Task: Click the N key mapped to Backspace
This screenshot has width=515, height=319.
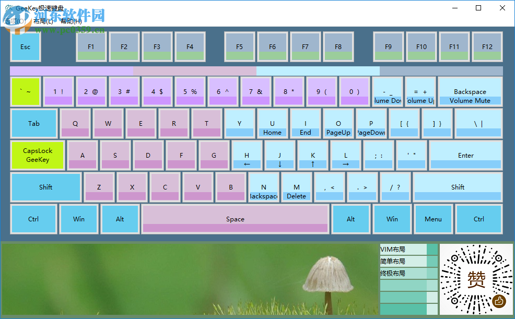Action: (264, 187)
